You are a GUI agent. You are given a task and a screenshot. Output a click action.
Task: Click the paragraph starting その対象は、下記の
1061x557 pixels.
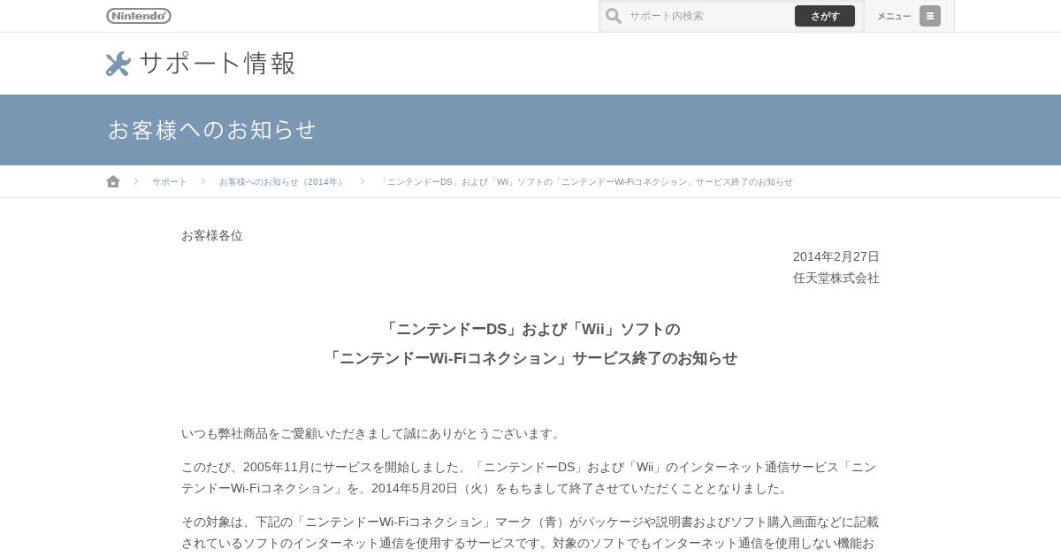530,533
